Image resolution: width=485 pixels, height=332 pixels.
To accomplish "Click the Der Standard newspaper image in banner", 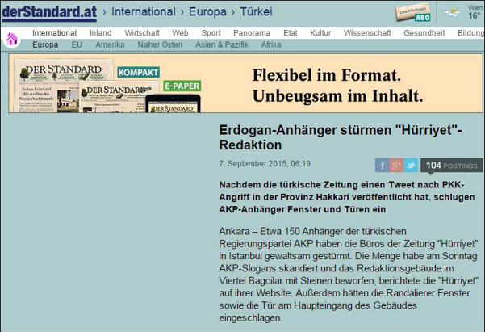I will (64, 86).
